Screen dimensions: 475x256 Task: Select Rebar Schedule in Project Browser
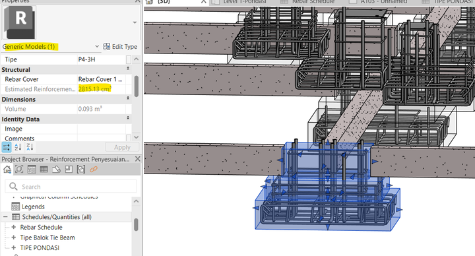click(41, 227)
